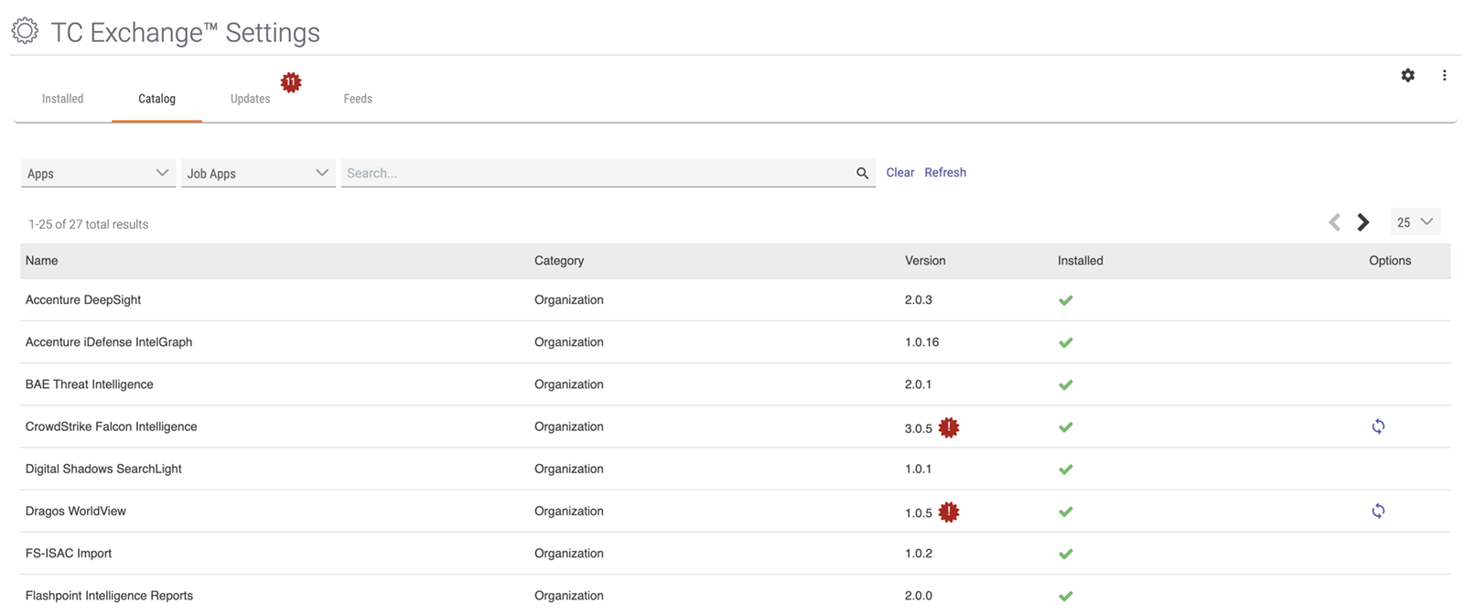Select the Digital Shadows SearchLight name

click(x=103, y=469)
